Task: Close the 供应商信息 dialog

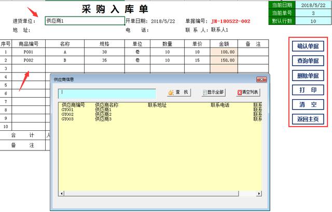Action: pos(261,80)
